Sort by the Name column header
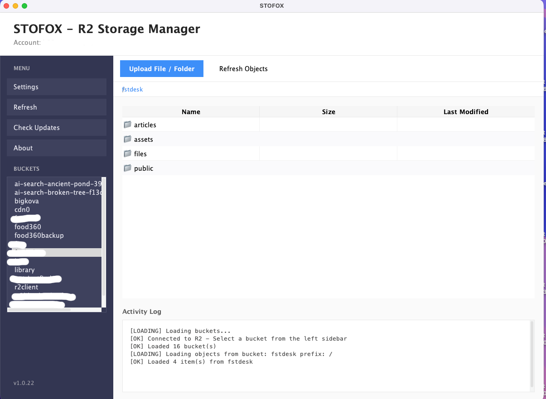 click(x=191, y=112)
